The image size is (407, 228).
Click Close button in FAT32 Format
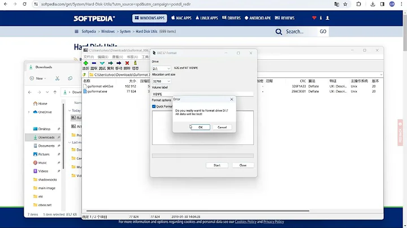(x=243, y=165)
